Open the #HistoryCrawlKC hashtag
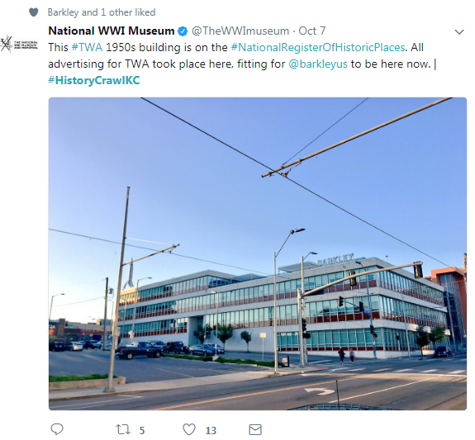The width and height of the screenshot is (475, 440). click(x=94, y=80)
